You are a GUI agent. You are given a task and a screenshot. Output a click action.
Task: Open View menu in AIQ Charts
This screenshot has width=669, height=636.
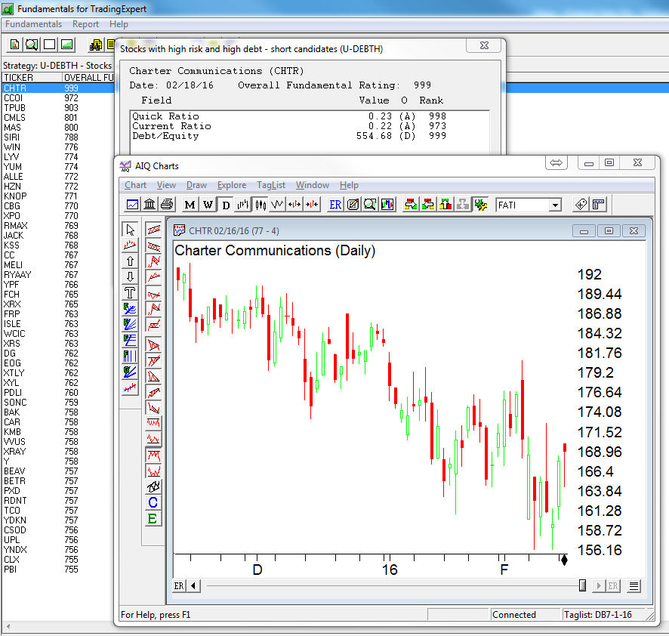[x=166, y=185]
